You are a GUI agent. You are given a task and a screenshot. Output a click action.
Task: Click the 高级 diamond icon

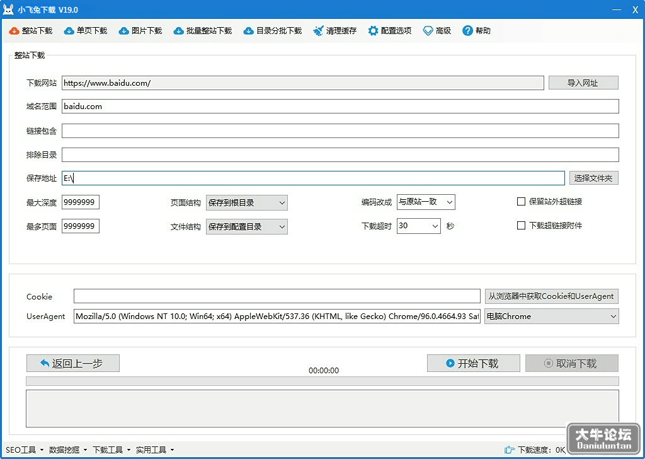point(428,31)
